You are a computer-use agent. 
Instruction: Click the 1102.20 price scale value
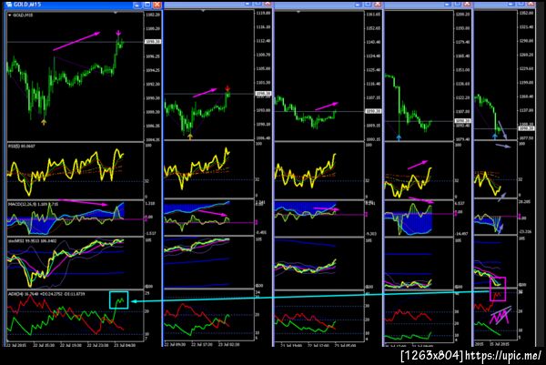153,15
